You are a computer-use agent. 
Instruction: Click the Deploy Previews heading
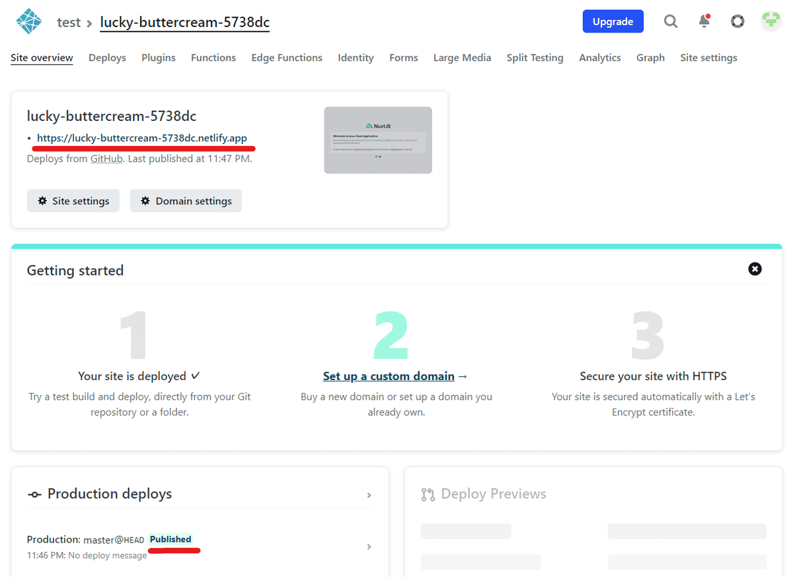tap(494, 494)
